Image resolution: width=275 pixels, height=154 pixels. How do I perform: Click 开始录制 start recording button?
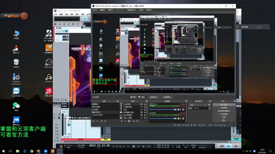[224, 108]
